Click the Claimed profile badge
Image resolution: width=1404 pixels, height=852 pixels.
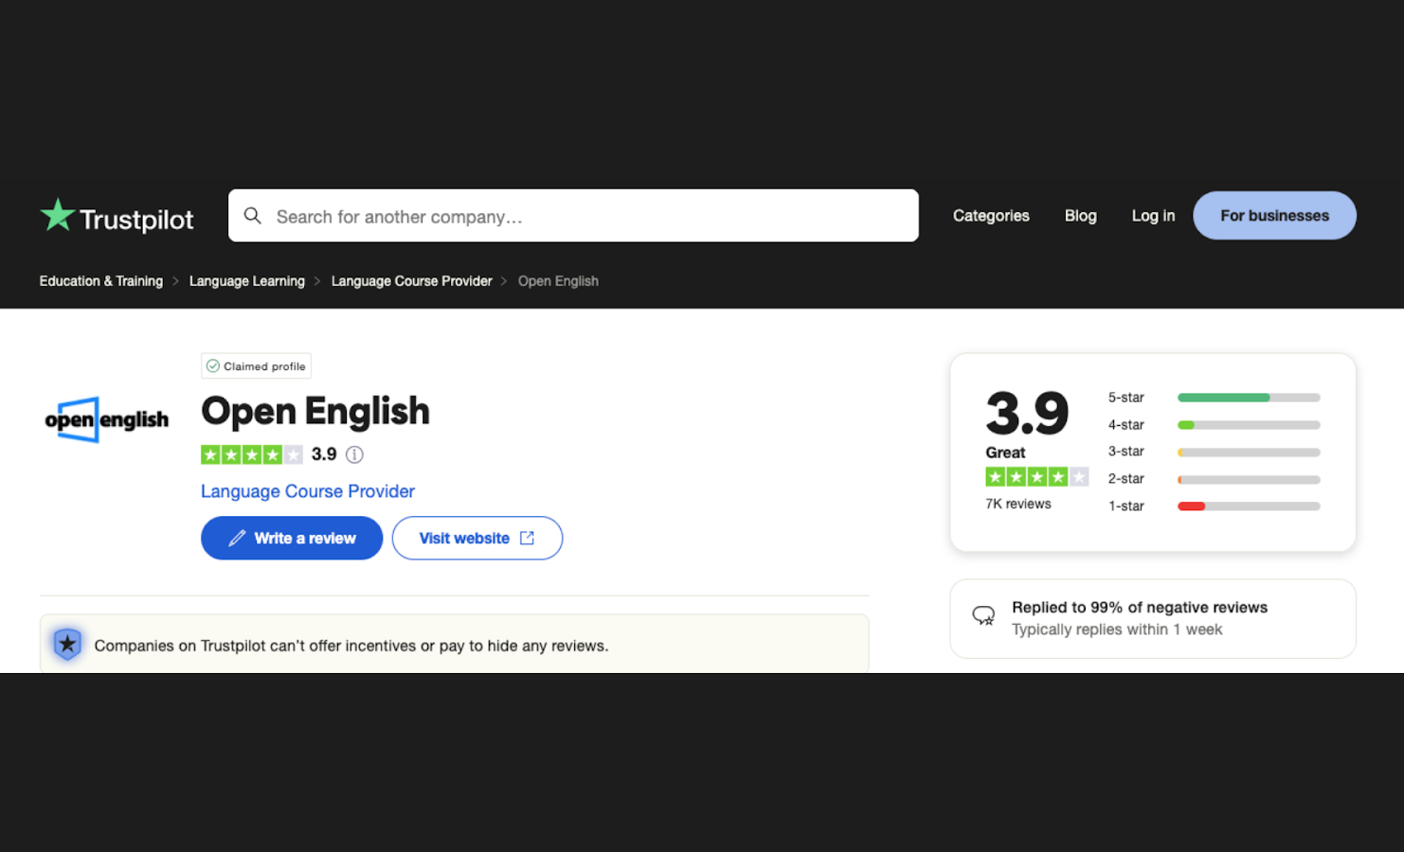pyautogui.click(x=256, y=366)
